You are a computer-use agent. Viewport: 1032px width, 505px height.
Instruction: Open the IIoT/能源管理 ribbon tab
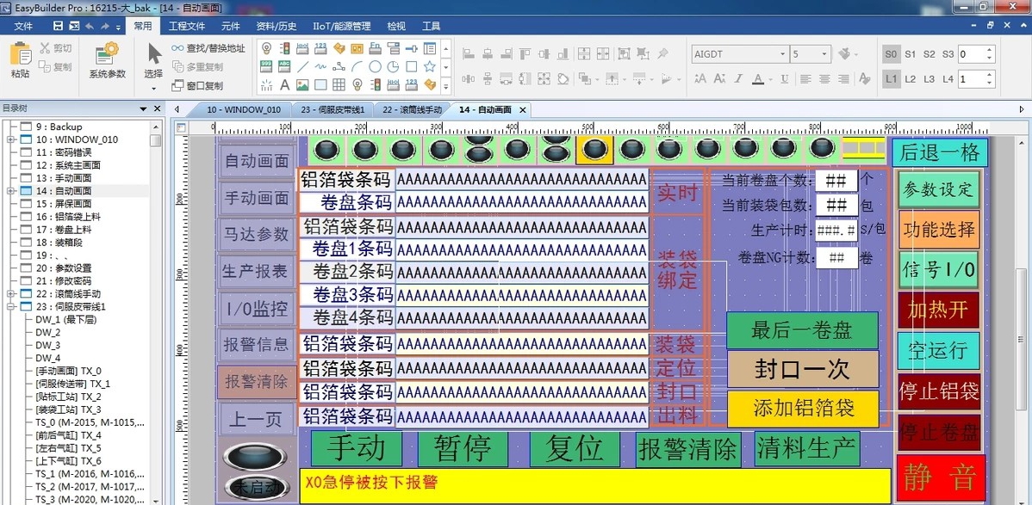(x=342, y=27)
